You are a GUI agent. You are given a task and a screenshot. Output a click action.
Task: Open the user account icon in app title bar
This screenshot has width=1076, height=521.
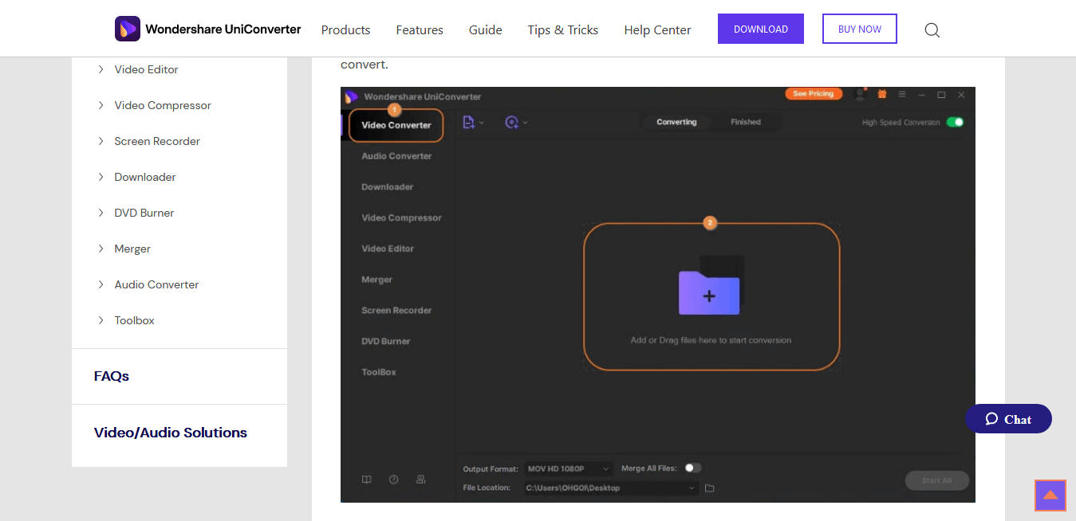tap(860, 94)
